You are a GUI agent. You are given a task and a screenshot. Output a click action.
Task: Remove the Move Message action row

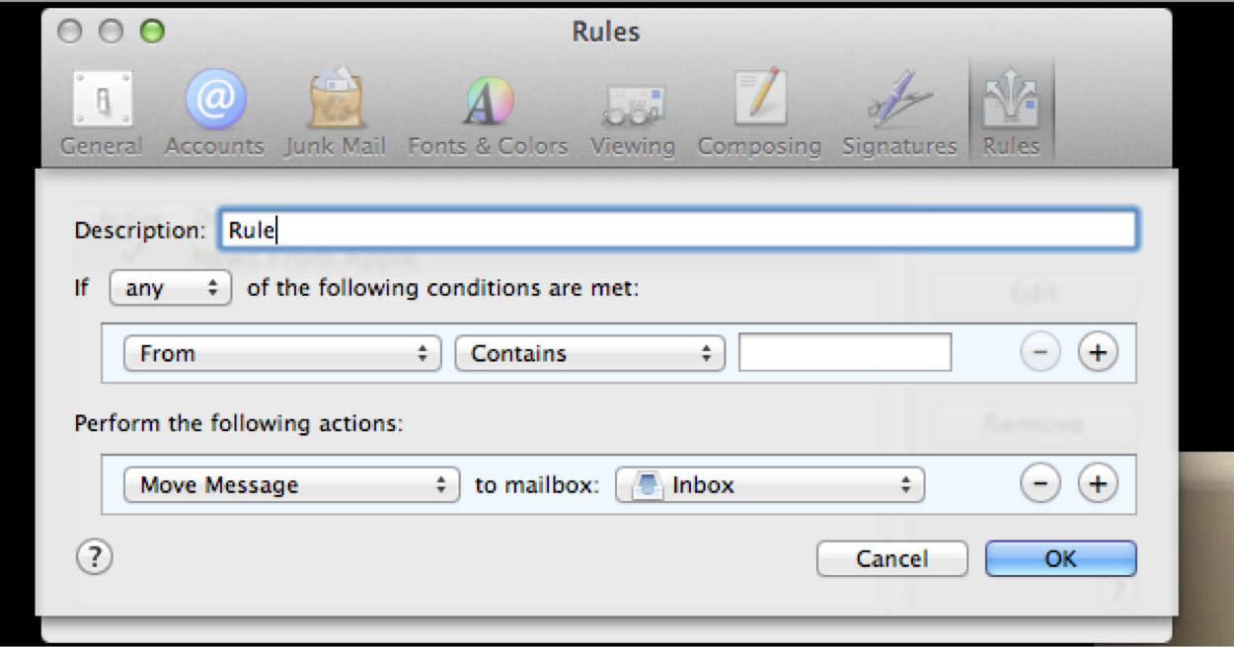click(1040, 484)
